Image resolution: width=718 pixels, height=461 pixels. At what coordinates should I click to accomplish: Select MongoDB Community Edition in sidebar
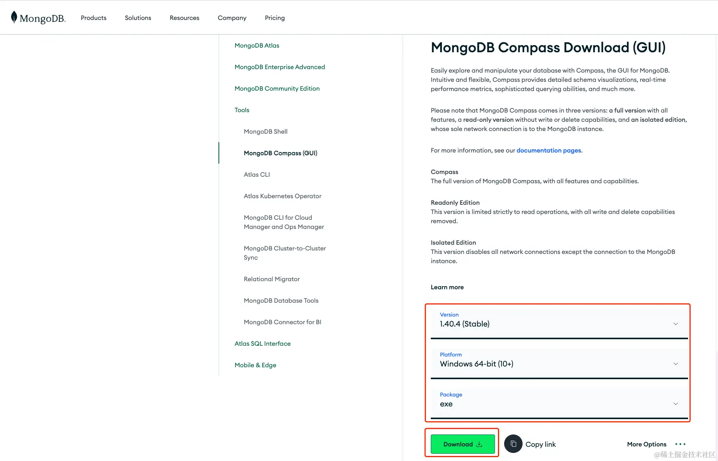277,88
